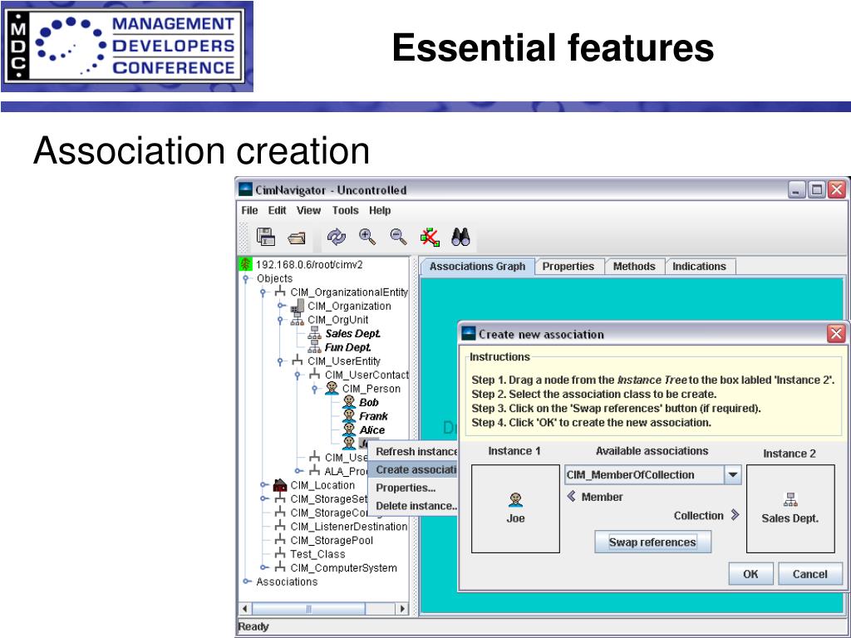Click OK in Create new association dialog
Viewport: 851px width, 638px height.
tap(750, 574)
